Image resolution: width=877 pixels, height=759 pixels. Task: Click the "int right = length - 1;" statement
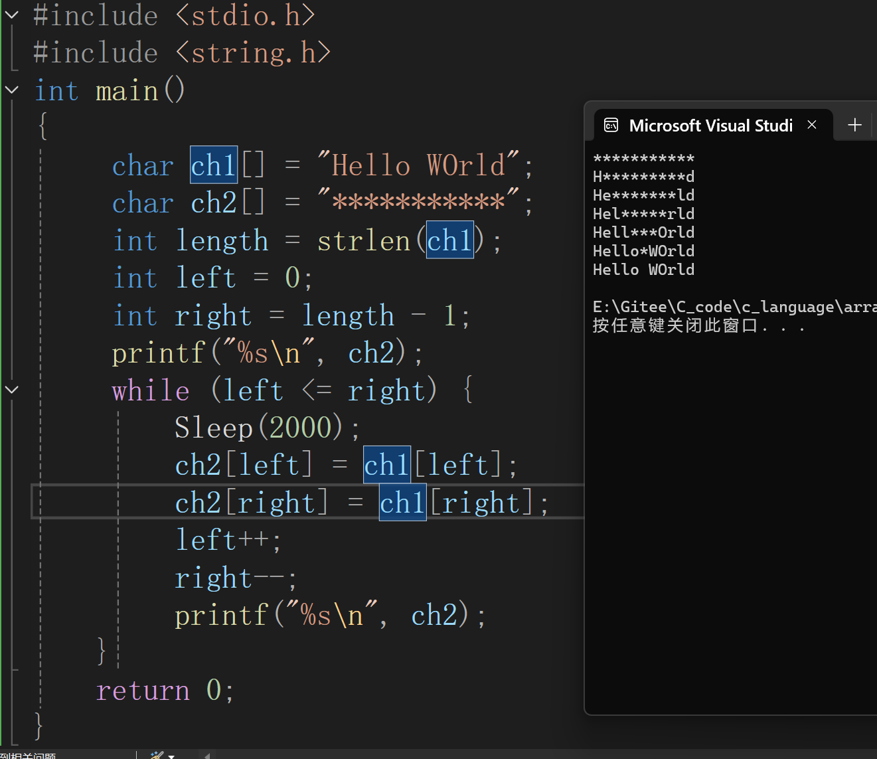tap(291, 315)
